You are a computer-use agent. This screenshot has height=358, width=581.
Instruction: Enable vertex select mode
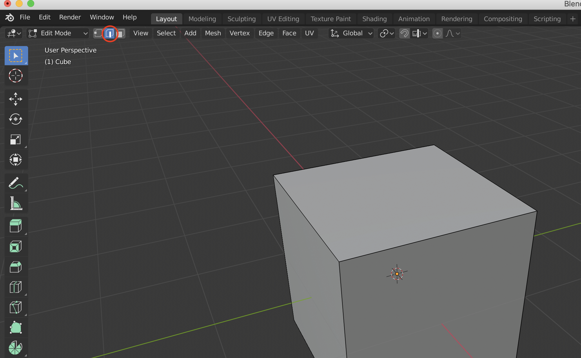pos(98,33)
